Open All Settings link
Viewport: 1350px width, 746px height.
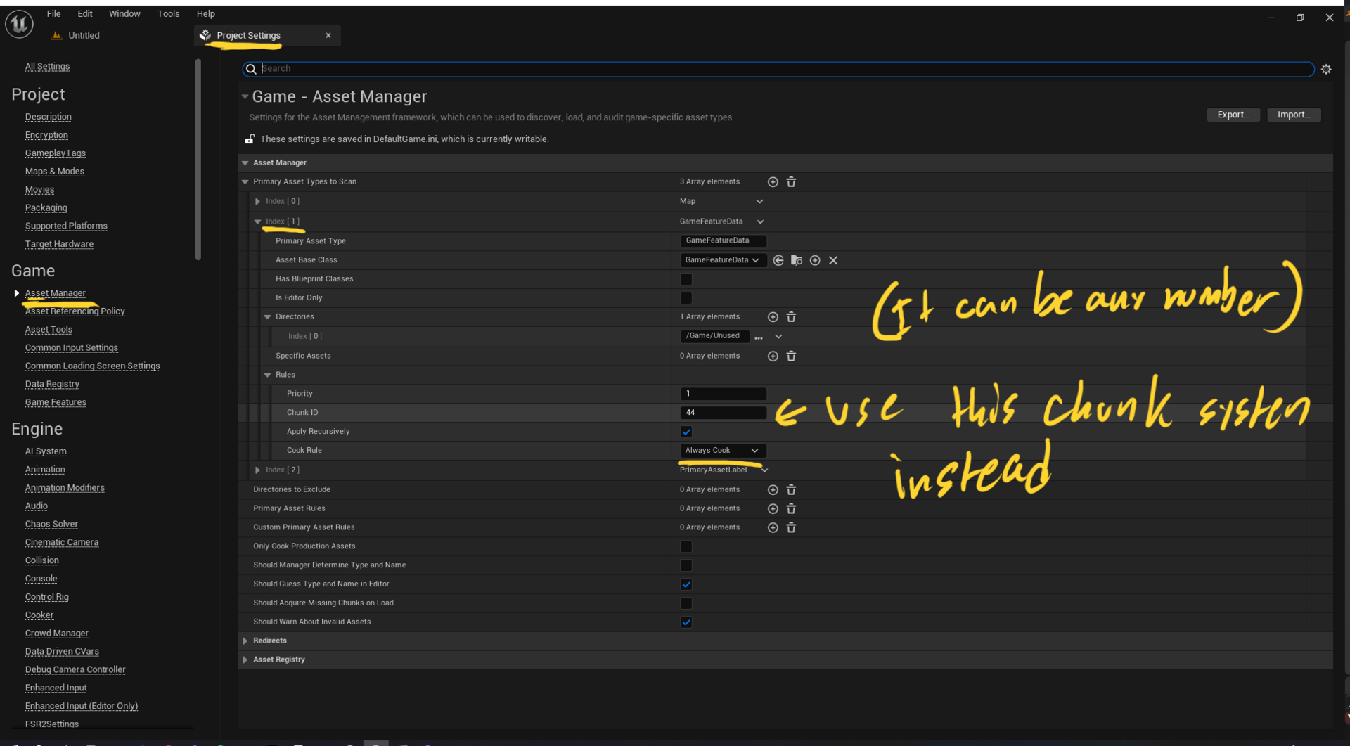47,66
